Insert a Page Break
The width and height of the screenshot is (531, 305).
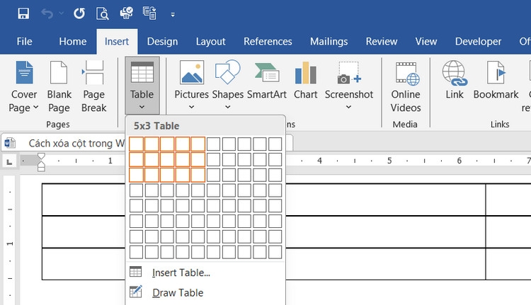93,86
